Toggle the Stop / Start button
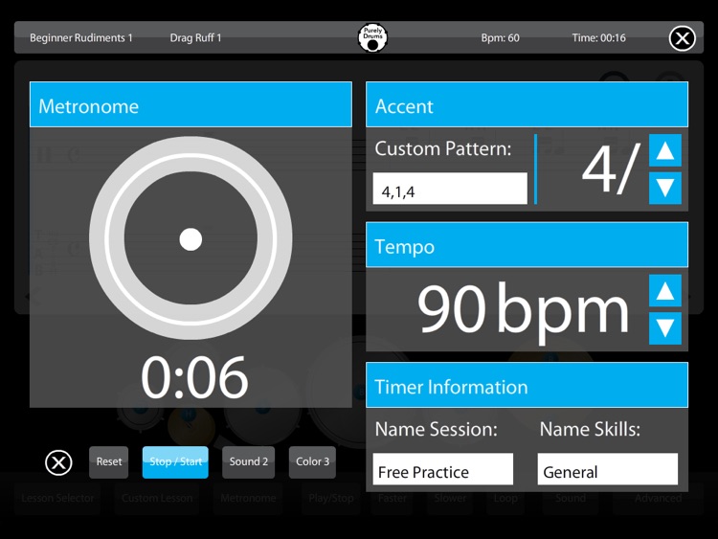 pyautogui.click(x=175, y=462)
